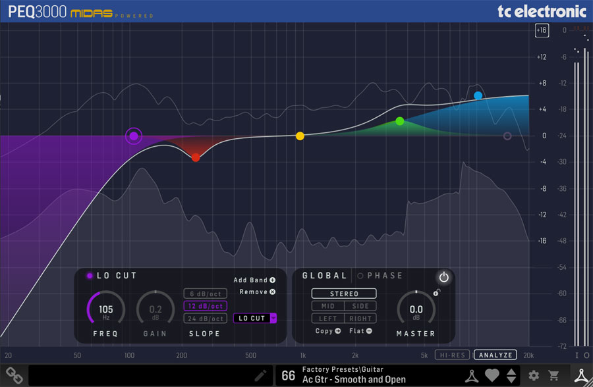The width and height of the screenshot is (593, 387).
Task: Click the -72 meter scale label
Action: pos(563,346)
